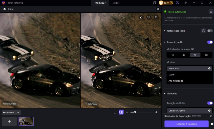
Task: Disable the Aumento de IA switch
Action: point(210,42)
